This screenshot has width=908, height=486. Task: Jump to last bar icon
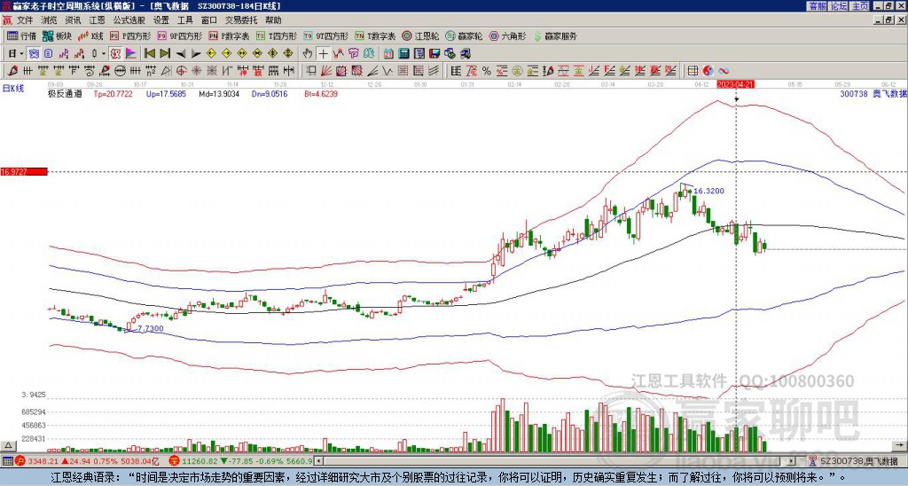[x=165, y=53]
